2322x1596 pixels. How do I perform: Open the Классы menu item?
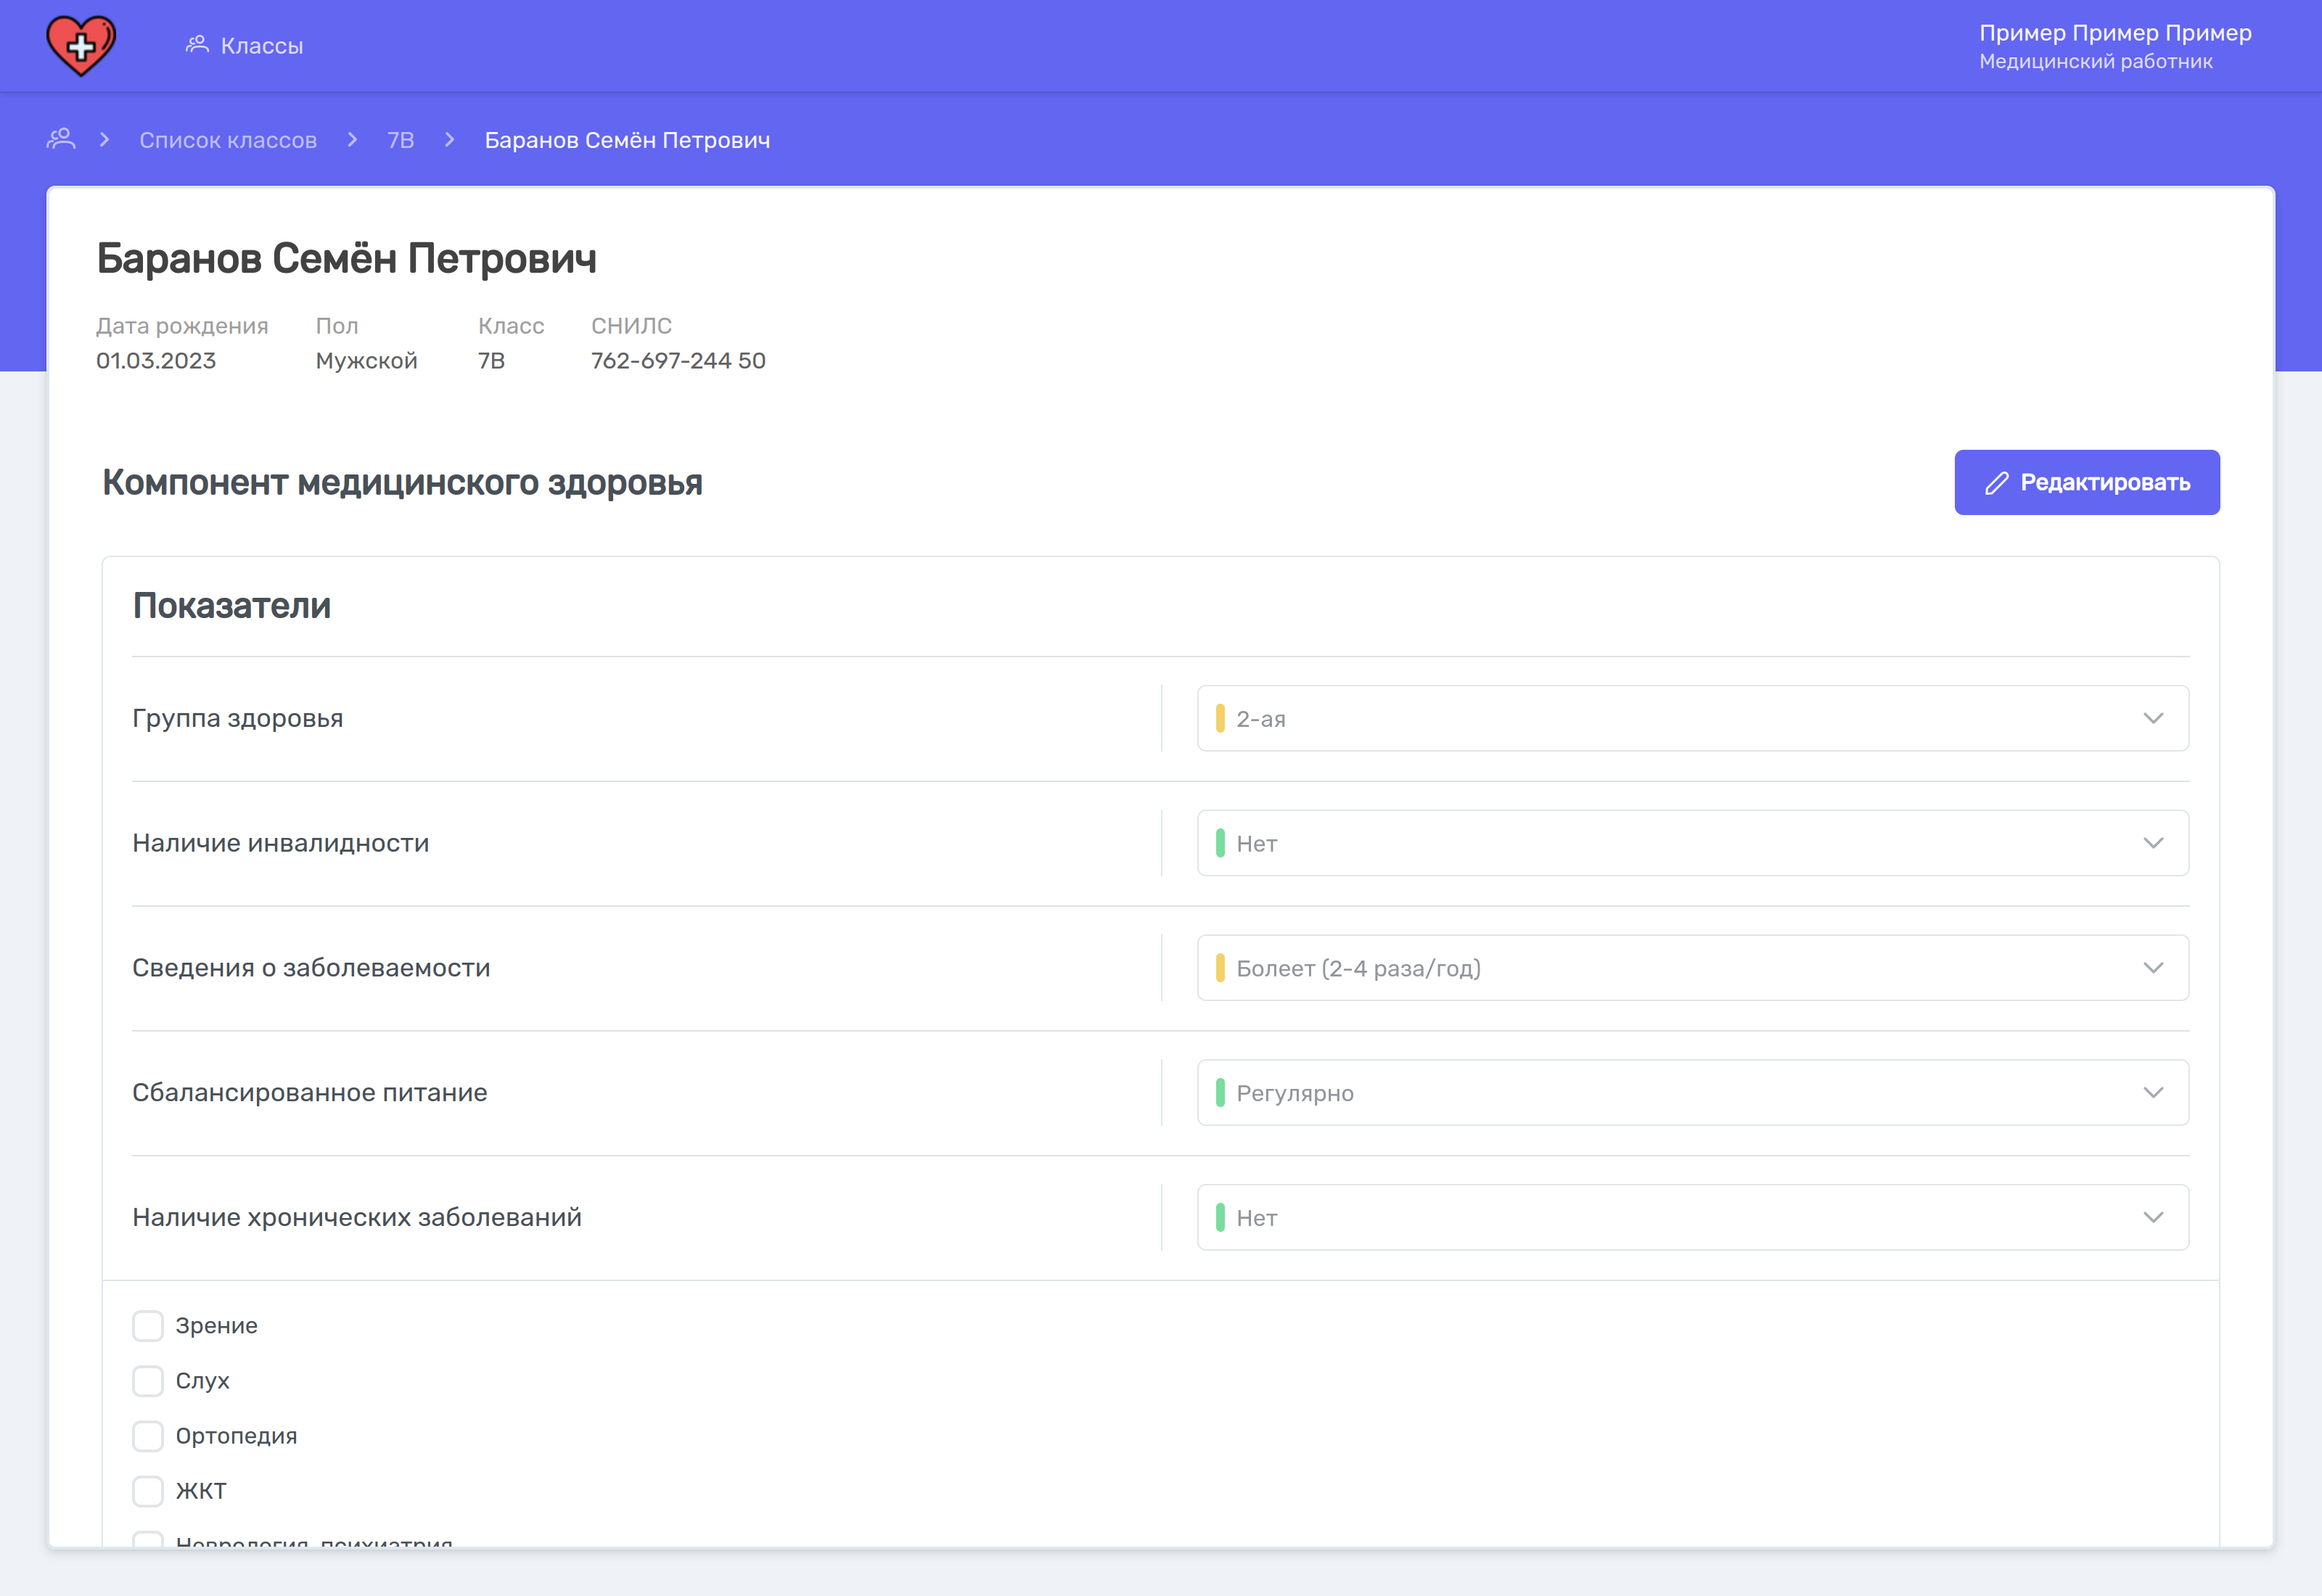point(261,46)
